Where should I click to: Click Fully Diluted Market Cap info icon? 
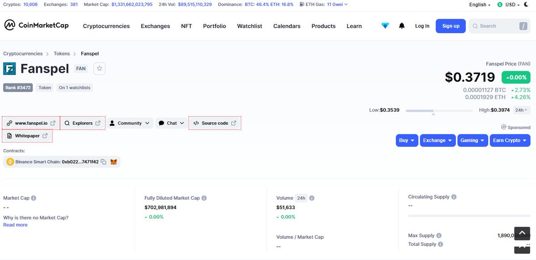204,198
